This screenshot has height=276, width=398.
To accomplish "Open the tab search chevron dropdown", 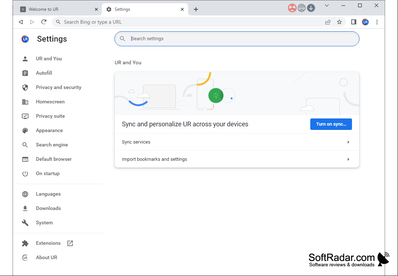I will (327, 6).
